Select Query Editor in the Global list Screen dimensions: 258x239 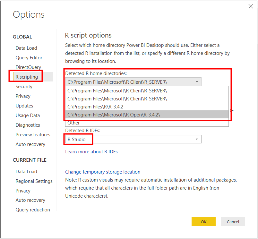(x=29, y=58)
